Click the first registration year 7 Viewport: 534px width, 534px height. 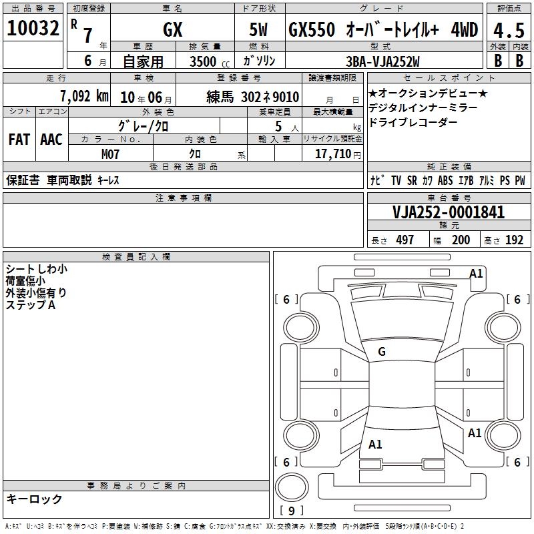pos(88,35)
